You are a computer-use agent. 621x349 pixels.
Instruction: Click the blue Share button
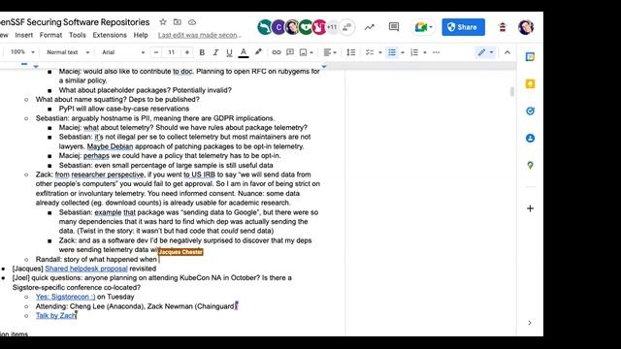point(463,27)
